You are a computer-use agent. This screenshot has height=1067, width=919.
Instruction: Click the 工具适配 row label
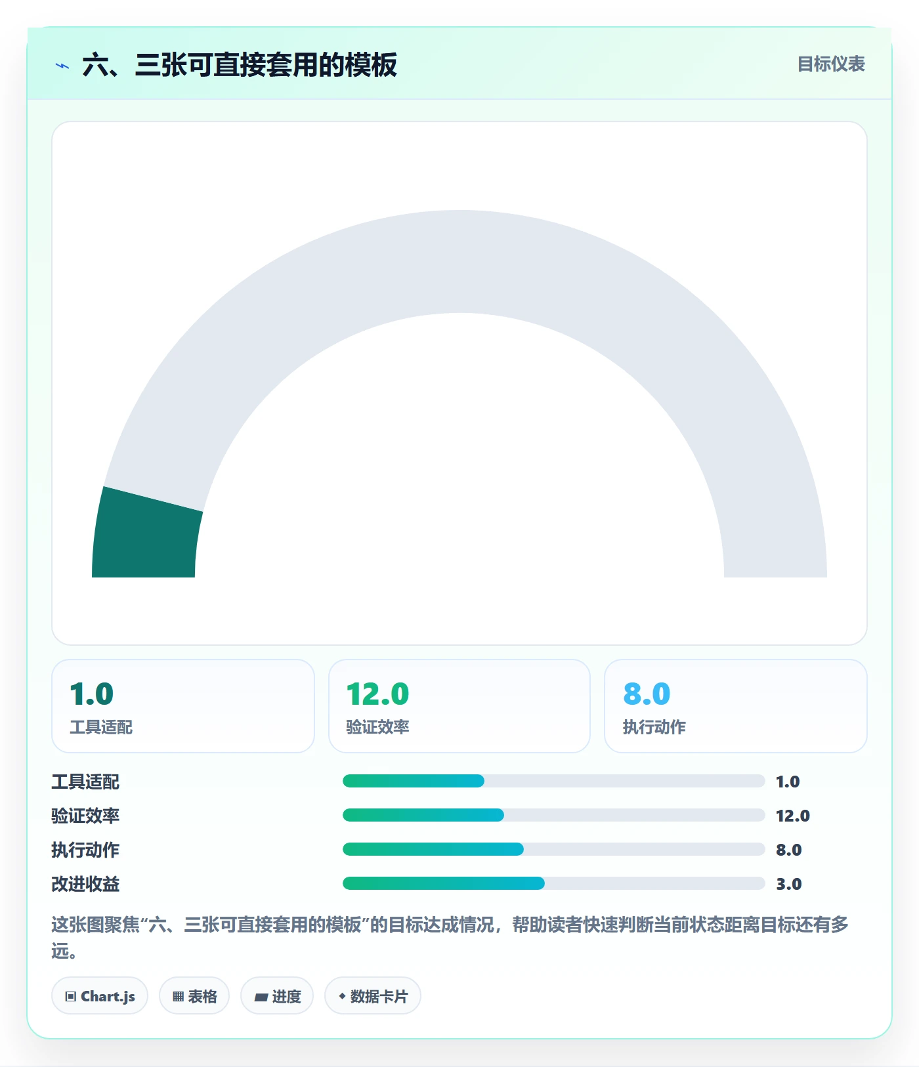click(85, 782)
